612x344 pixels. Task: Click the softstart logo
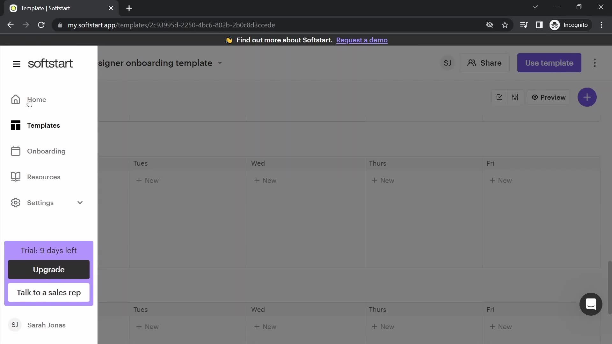(x=50, y=63)
